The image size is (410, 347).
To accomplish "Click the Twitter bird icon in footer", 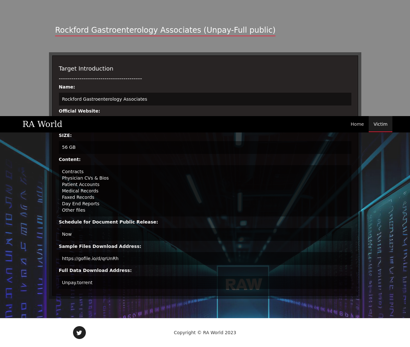I will [79, 333].
